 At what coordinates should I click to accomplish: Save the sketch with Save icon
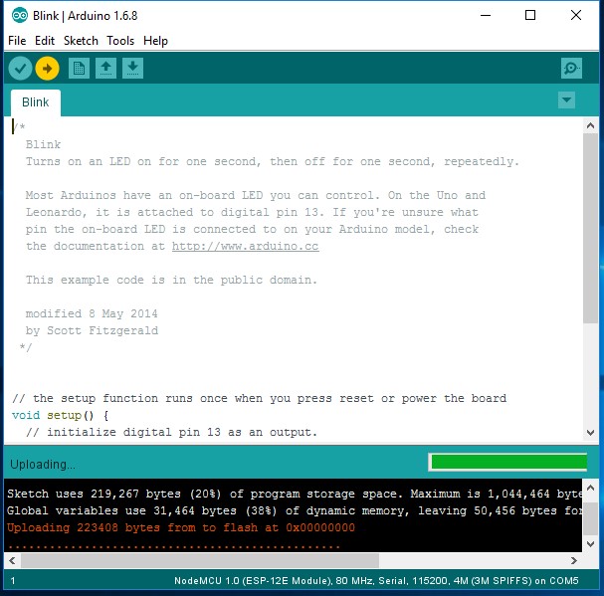click(x=133, y=69)
